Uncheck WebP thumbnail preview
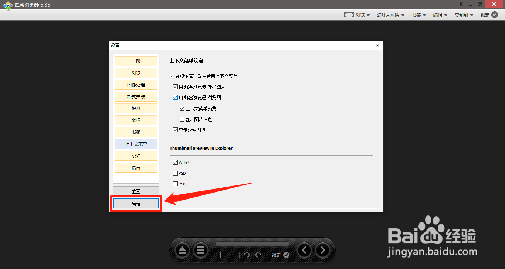 [x=175, y=163]
